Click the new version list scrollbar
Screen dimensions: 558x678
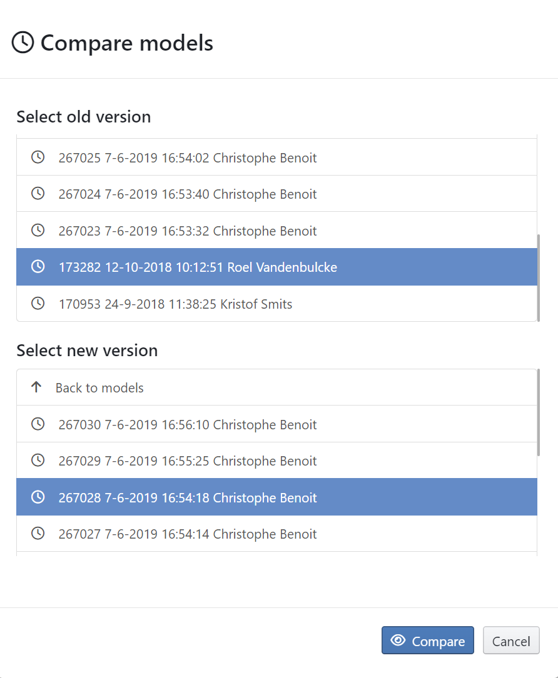pos(539,414)
